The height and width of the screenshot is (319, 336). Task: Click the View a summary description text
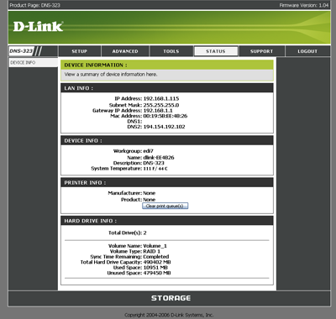coord(111,75)
